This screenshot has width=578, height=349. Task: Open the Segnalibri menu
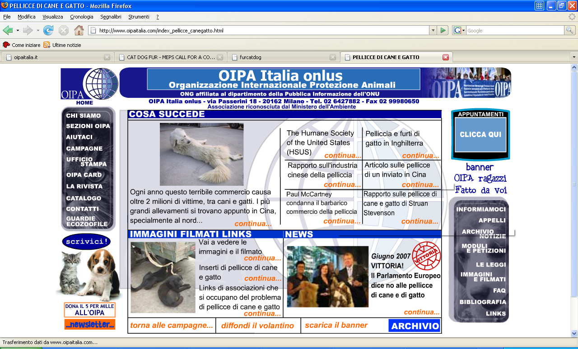[x=111, y=17]
